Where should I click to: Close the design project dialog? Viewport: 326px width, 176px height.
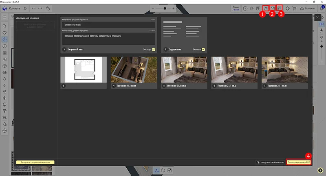point(318,17)
